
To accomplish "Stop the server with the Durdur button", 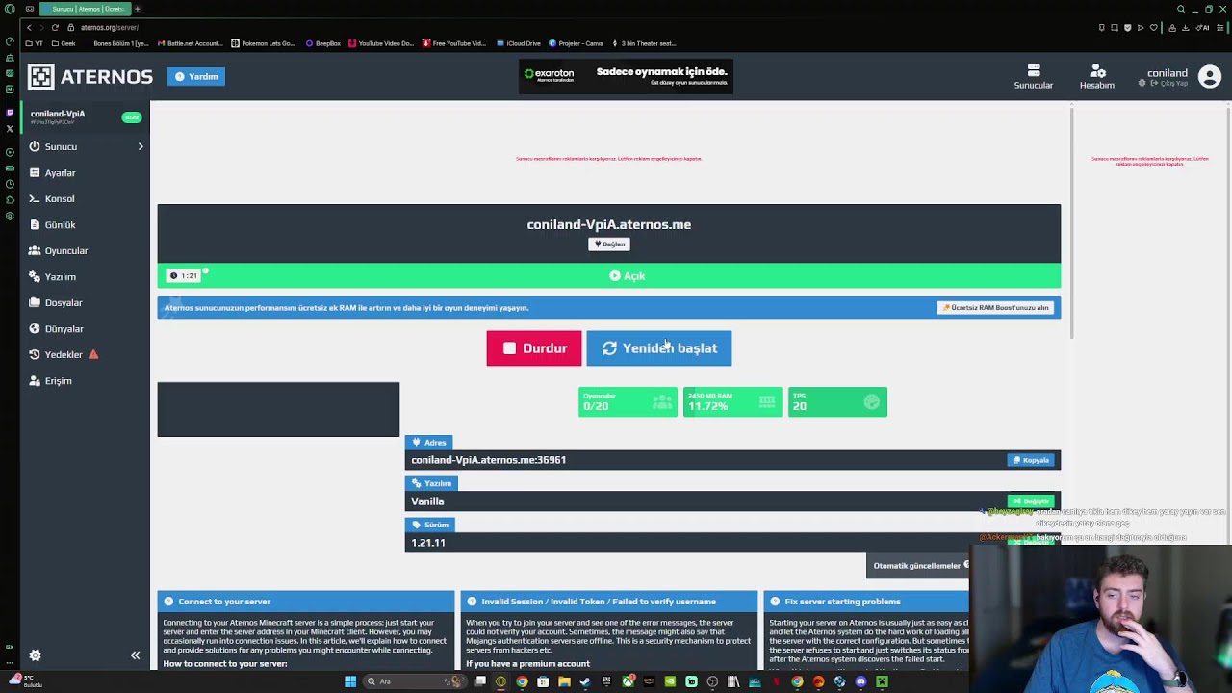I will point(534,348).
